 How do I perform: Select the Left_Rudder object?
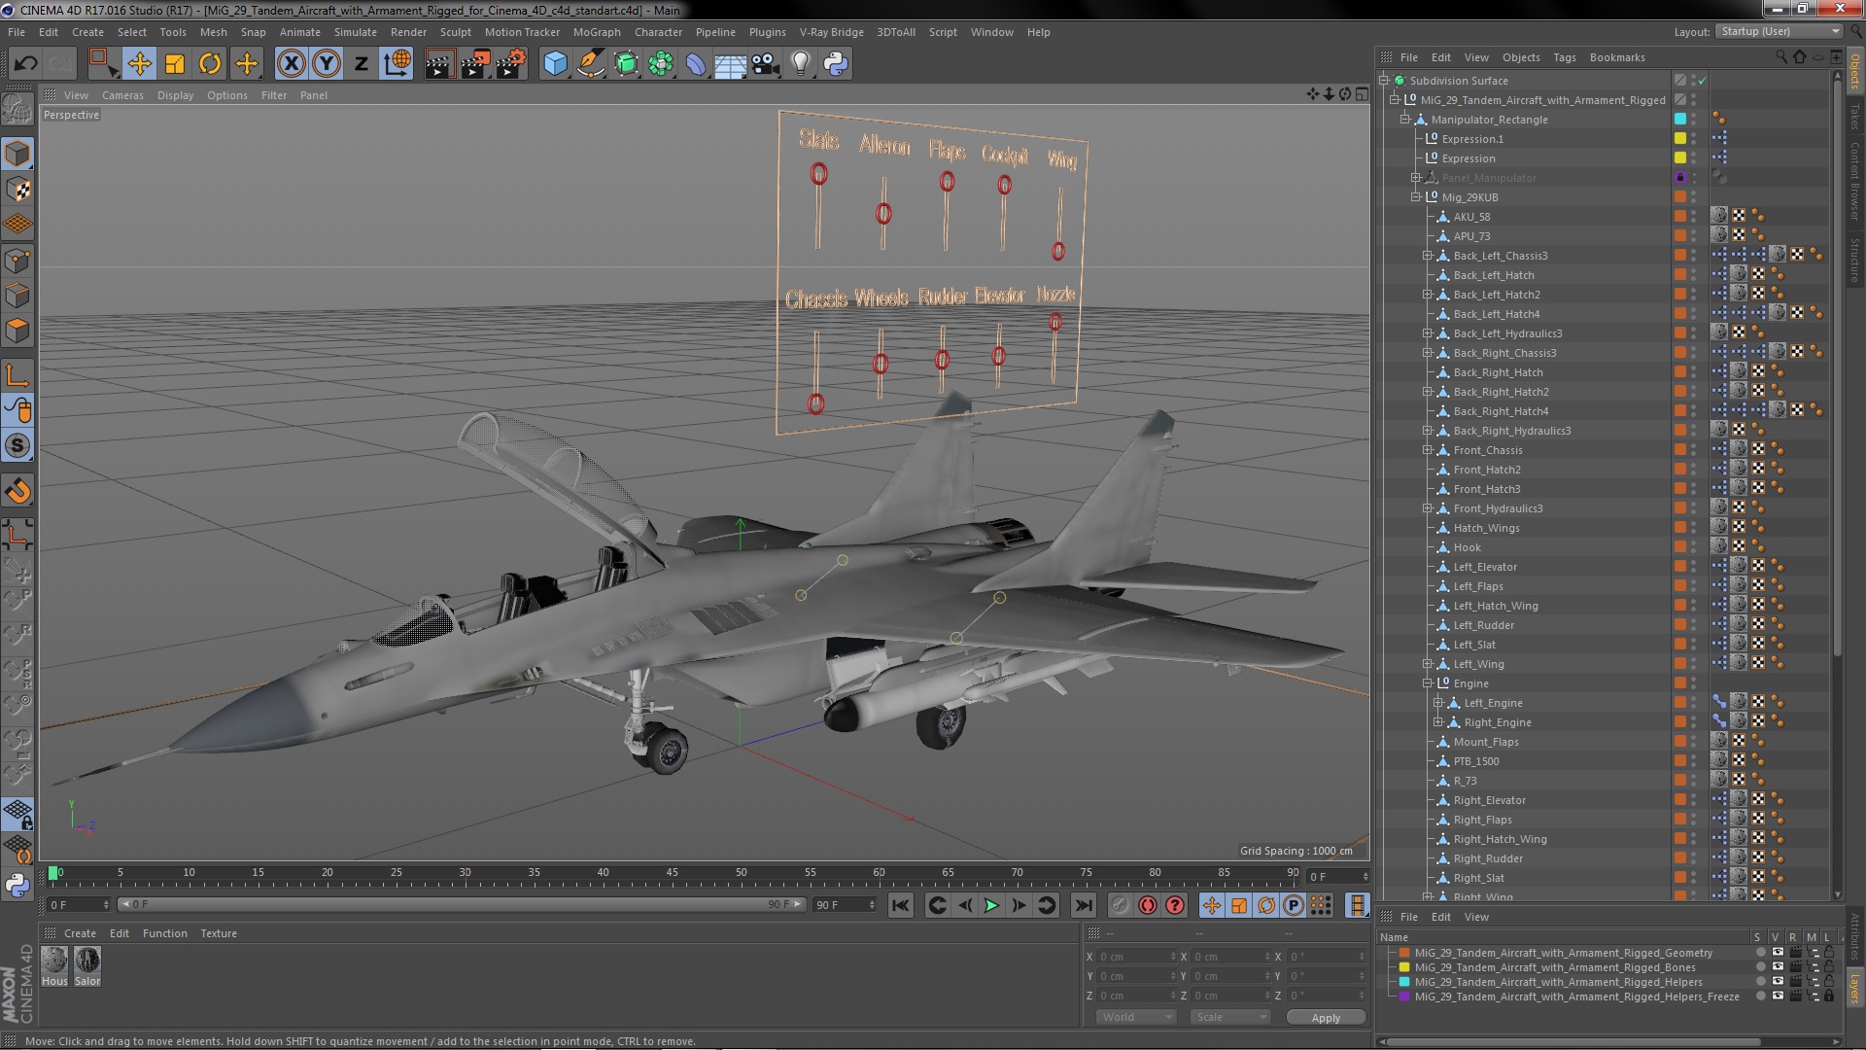coord(1483,625)
